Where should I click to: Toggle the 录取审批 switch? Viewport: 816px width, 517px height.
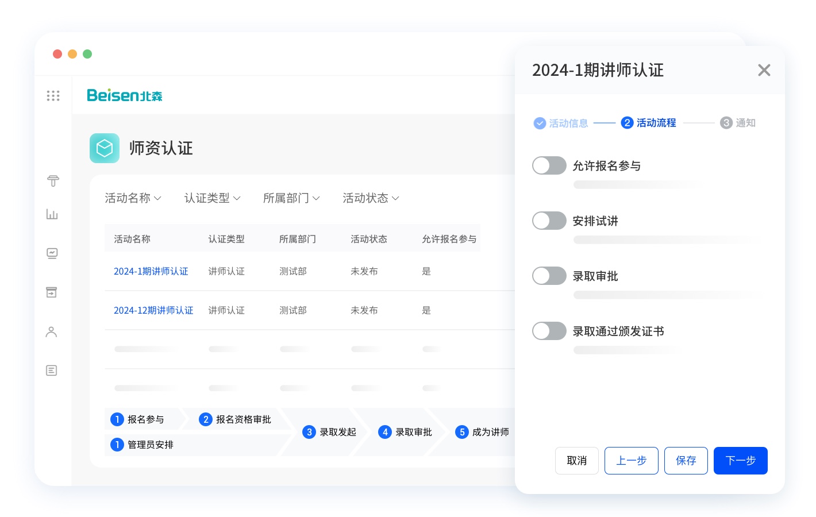pyautogui.click(x=549, y=276)
